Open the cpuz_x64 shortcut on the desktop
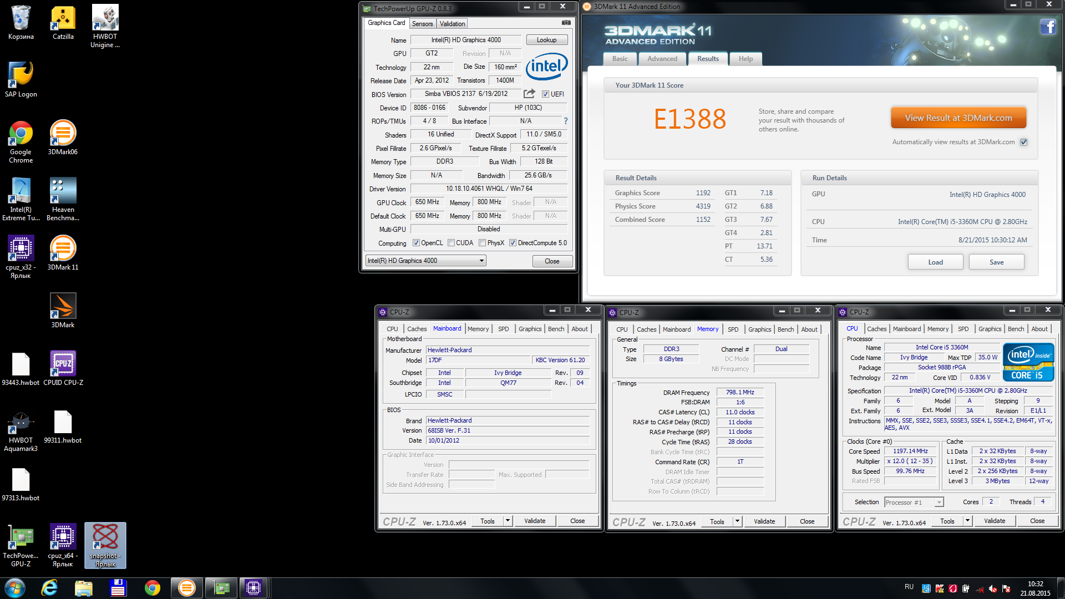This screenshot has height=599, width=1065. pyautogui.click(x=63, y=546)
